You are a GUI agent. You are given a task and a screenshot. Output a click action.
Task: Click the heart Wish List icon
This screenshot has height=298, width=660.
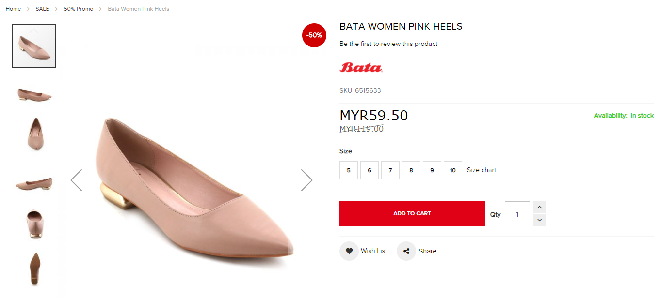click(349, 251)
